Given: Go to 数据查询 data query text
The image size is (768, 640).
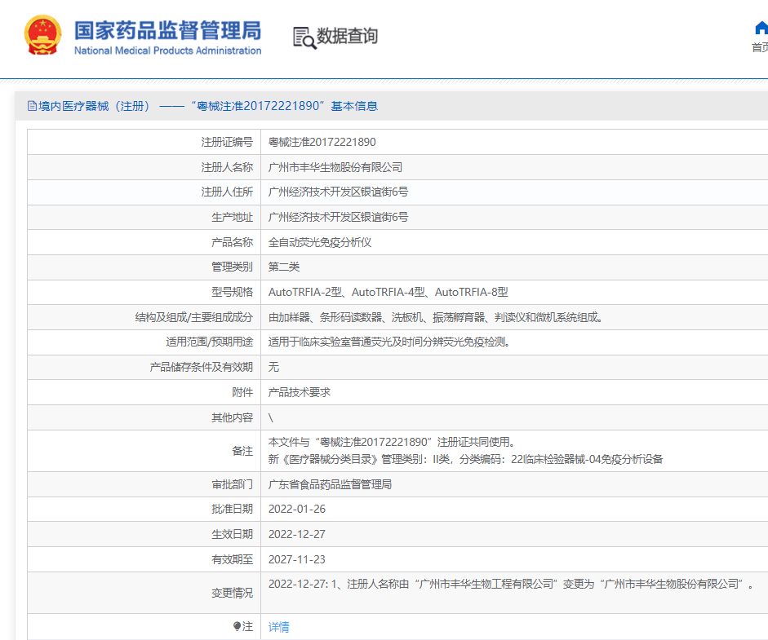Looking at the screenshot, I should 348,37.
